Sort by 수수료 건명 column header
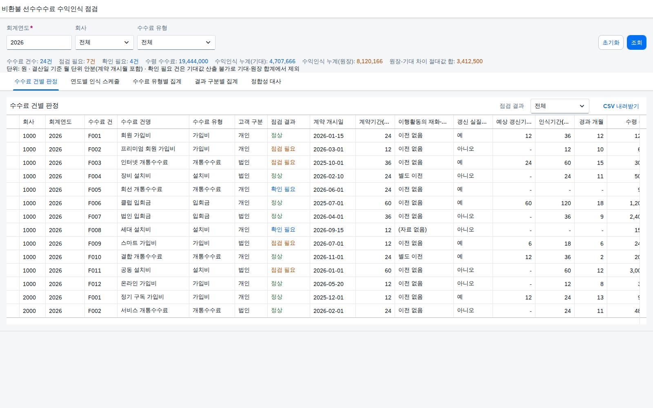The width and height of the screenshot is (653, 408). coord(153,122)
